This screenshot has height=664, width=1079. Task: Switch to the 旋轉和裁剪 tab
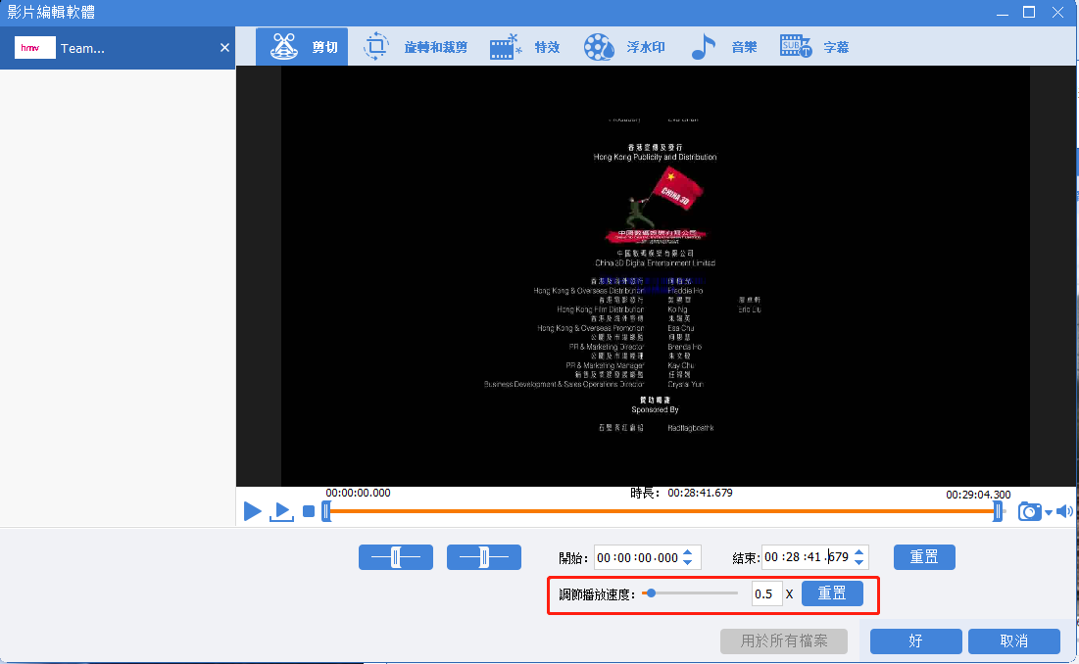tap(415, 47)
